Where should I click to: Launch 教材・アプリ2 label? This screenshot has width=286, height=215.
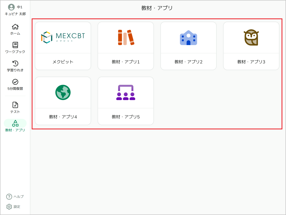tap(189, 62)
